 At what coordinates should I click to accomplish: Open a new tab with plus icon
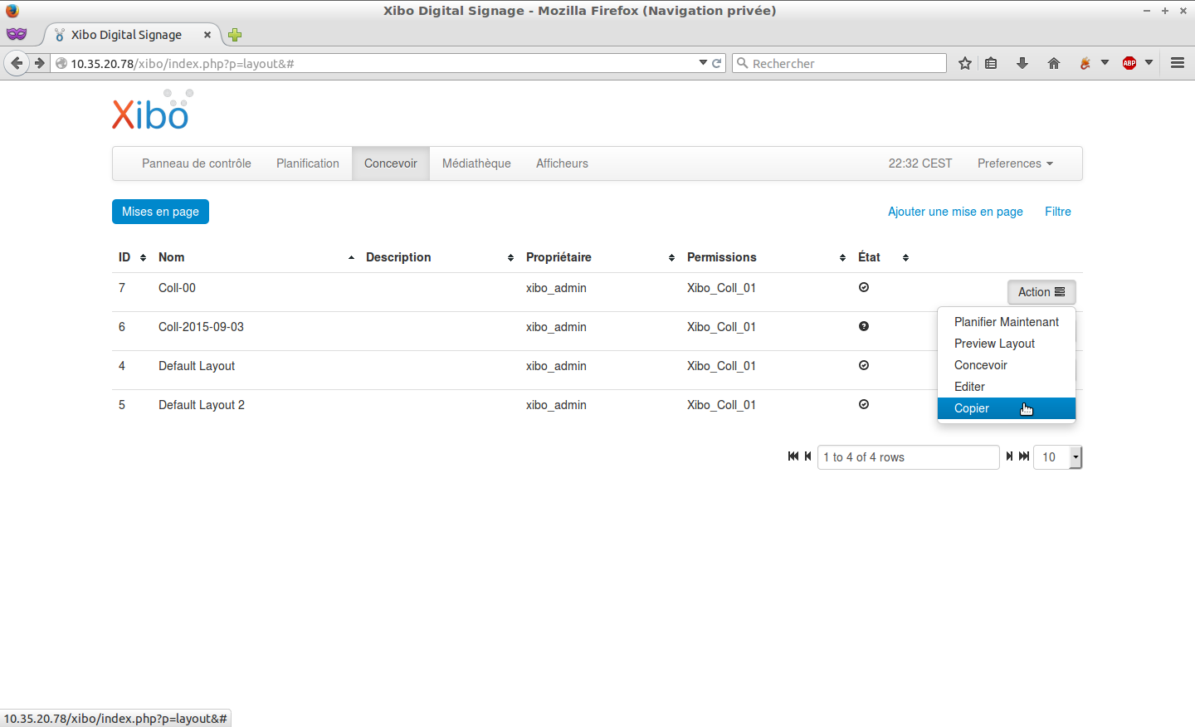[235, 35]
